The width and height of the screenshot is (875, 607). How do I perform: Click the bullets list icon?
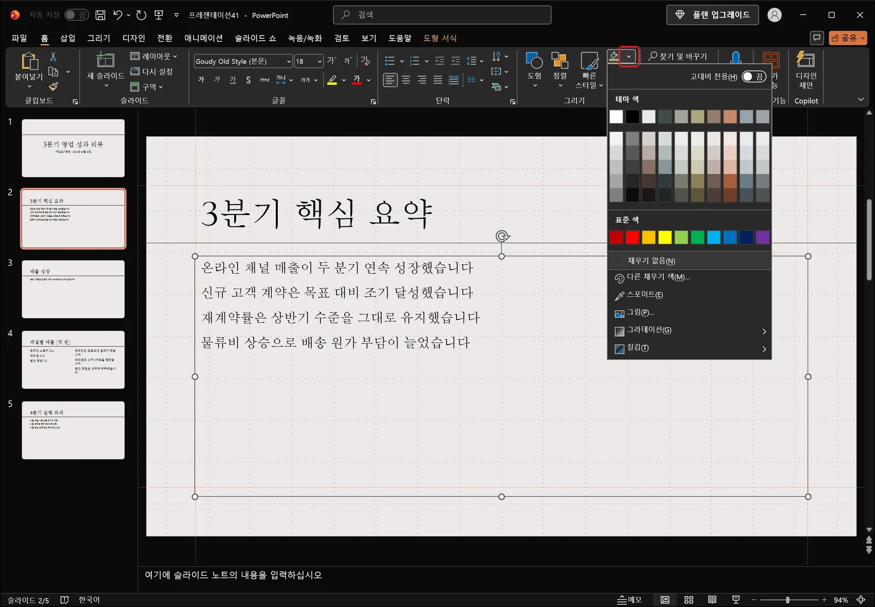pyautogui.click(x=390, y=61)
